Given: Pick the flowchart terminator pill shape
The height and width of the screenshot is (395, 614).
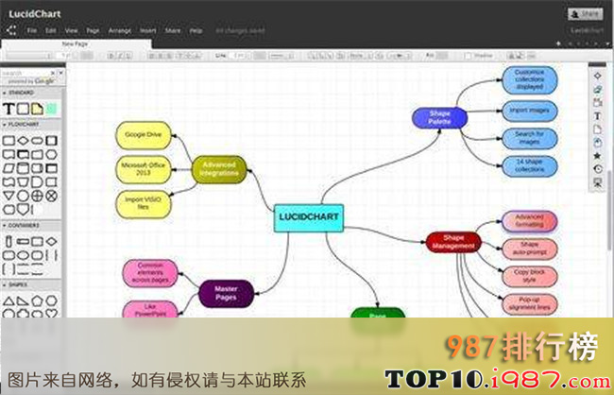Looking at the screenshot, I should pyautogui.click(x=37, y=140).
